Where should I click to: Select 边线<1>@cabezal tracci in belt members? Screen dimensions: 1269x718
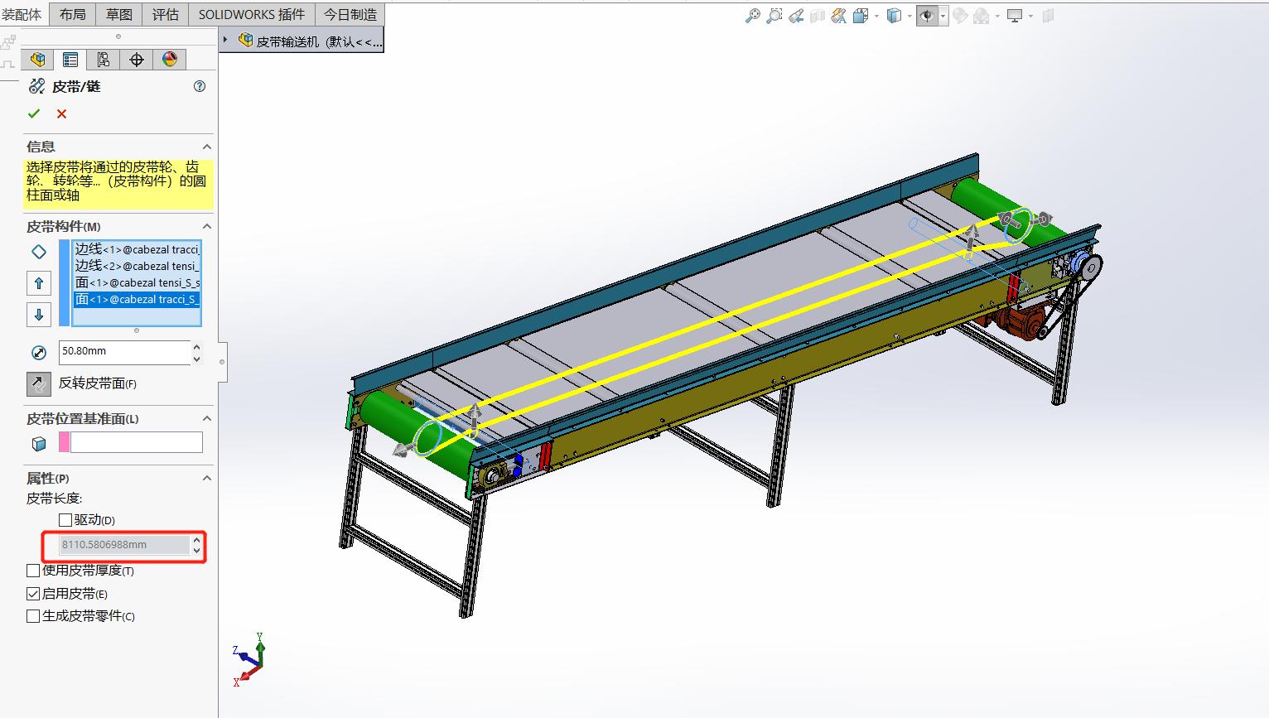click(137, 249)
